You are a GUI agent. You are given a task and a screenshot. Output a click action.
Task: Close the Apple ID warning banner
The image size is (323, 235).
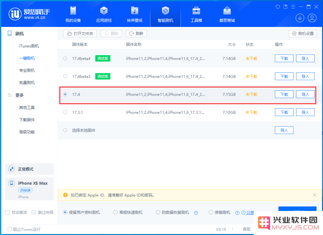(x=315, y=195)
